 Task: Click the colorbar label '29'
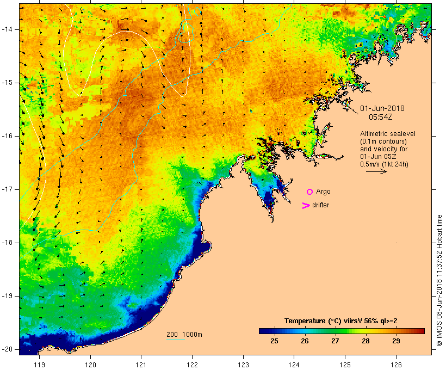click(396, 341)
